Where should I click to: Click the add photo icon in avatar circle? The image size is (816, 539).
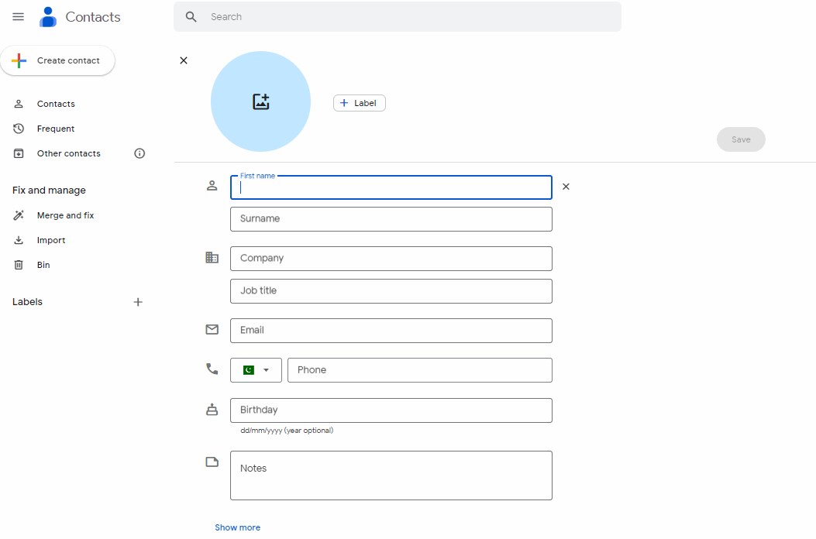[261, 101]
